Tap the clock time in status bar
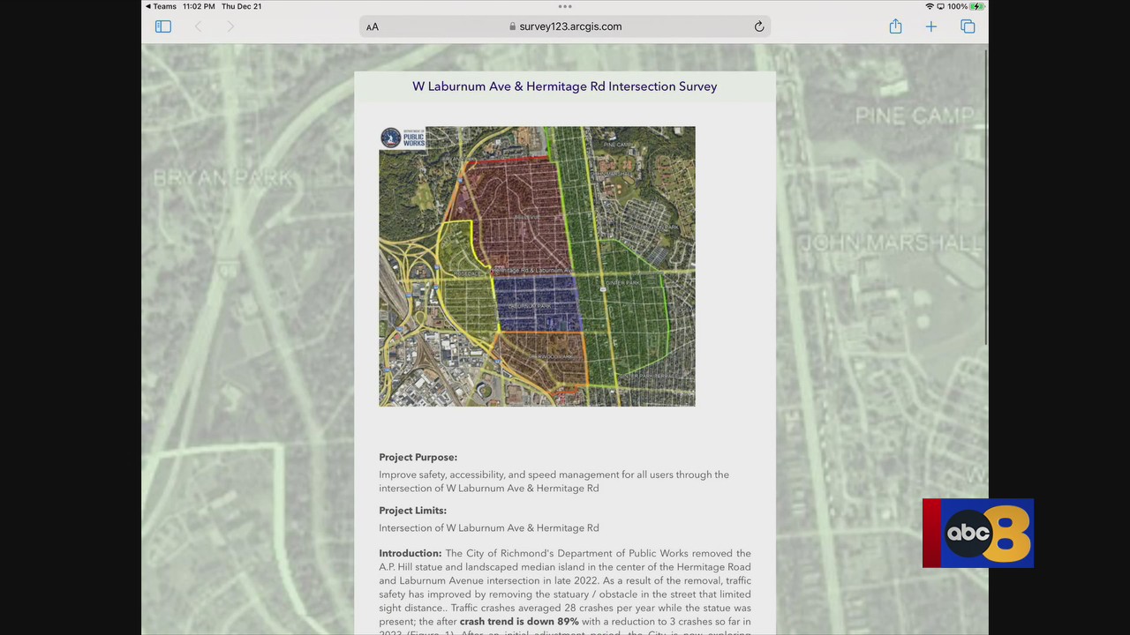Image resolution: width=1130 pixels, height=635 pixels. (x=199, y=6)
